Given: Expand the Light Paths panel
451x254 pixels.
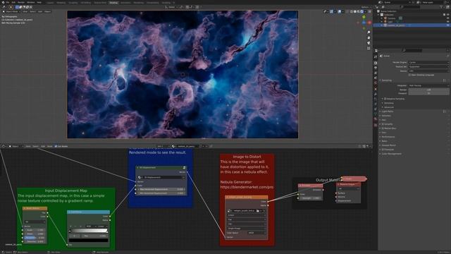Looking at the screenshot, I should click(x=387, y=111).
